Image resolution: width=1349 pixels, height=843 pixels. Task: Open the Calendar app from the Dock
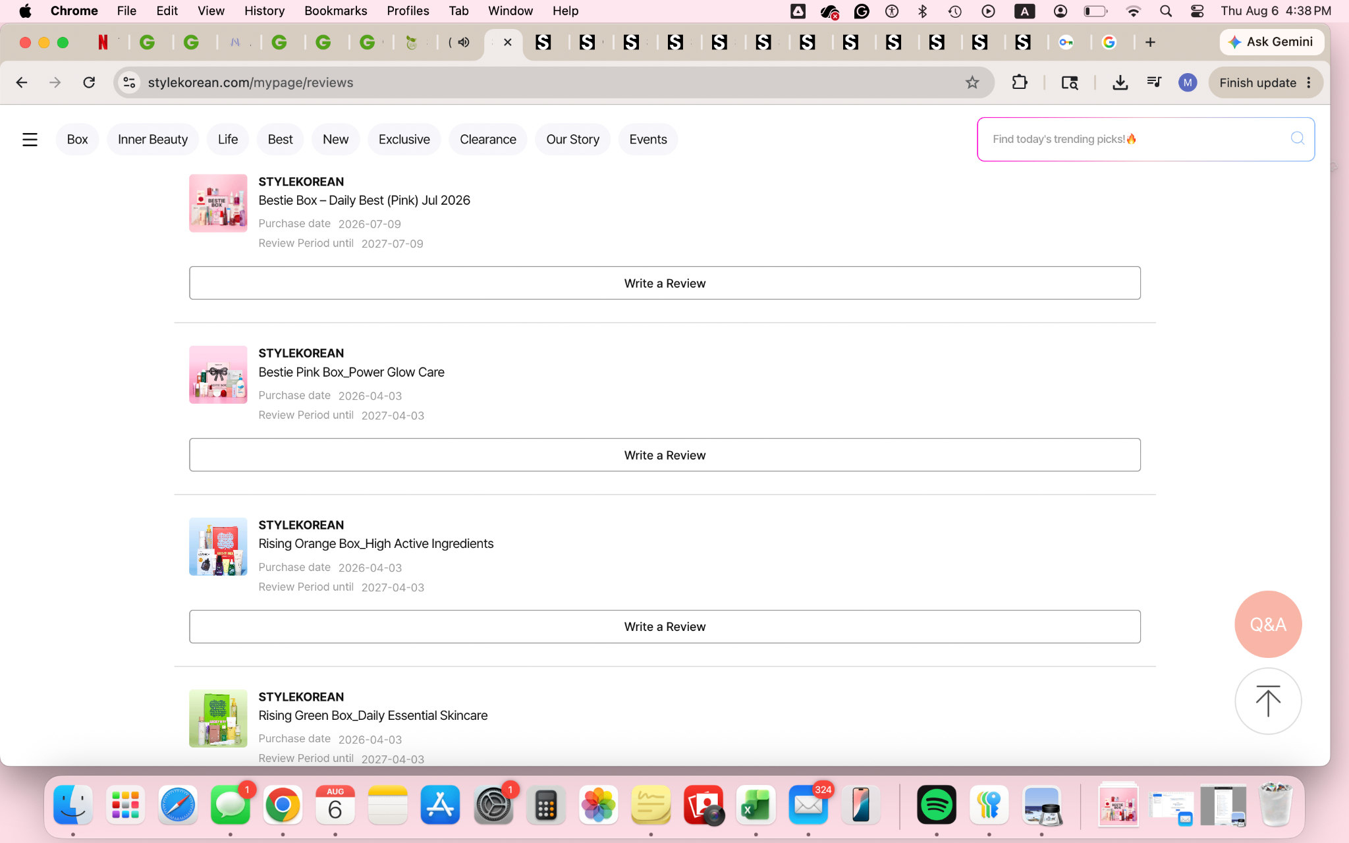coord(335,805)
